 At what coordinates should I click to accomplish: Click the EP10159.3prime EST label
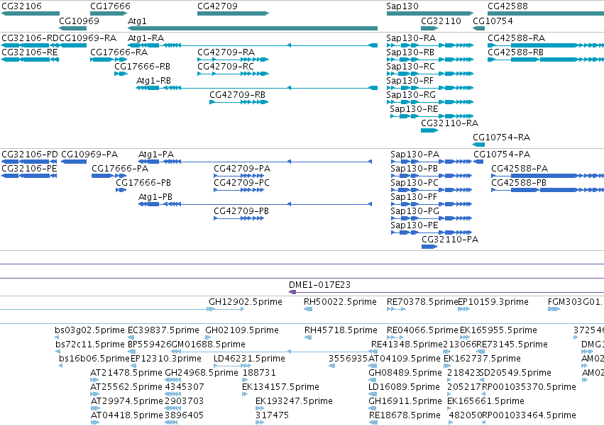tap(493, 302)
